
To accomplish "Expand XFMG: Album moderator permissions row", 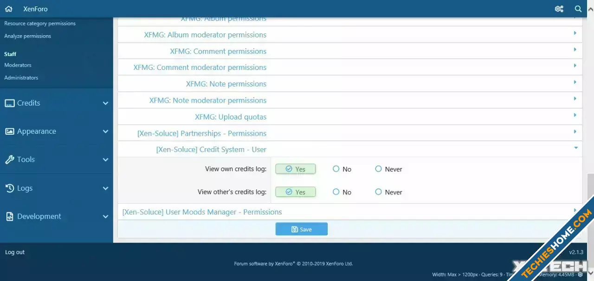I will pos(350,35).
